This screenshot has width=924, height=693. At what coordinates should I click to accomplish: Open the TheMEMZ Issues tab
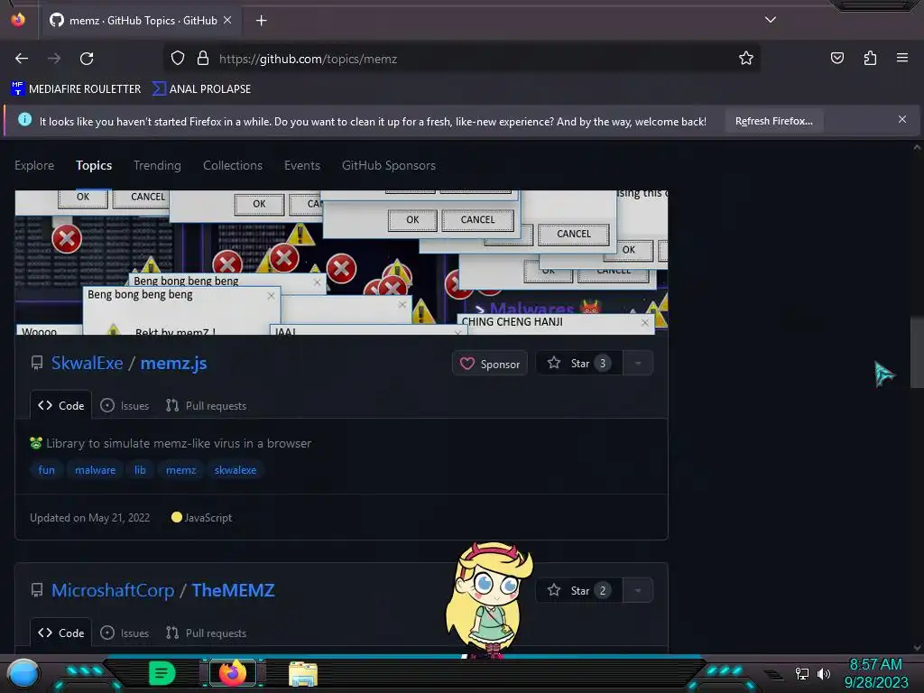click(x=125, y=633)
